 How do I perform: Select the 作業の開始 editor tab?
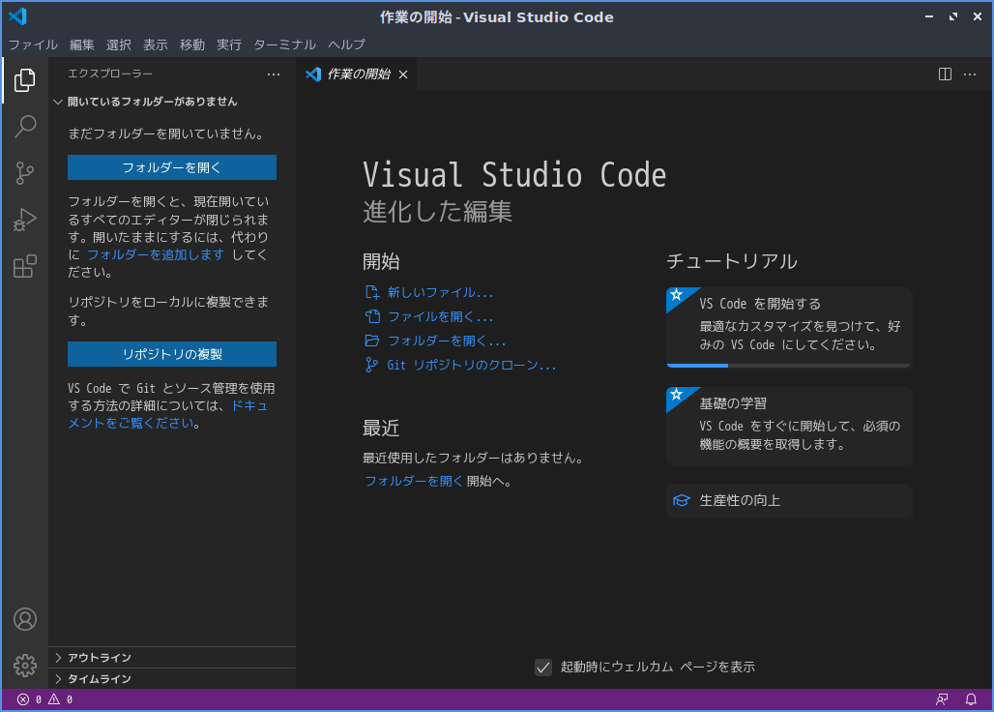357,74
